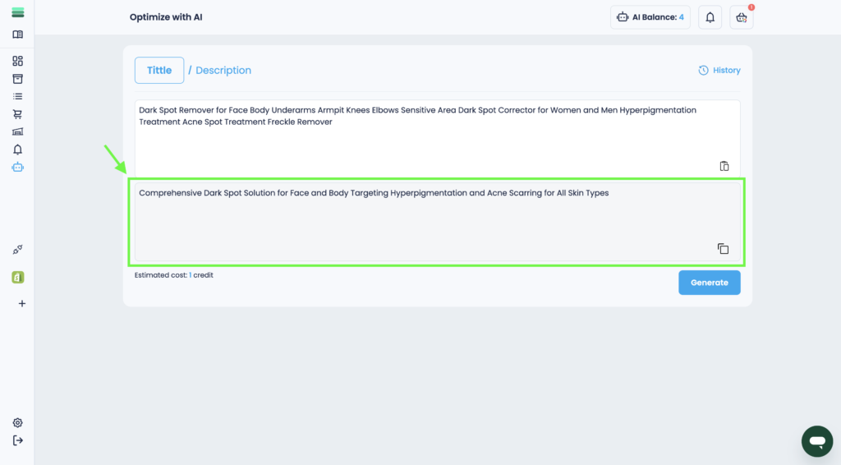Log out using the exit icon
Viewport: 841px width, 465px height.
[x=17, y=440]
